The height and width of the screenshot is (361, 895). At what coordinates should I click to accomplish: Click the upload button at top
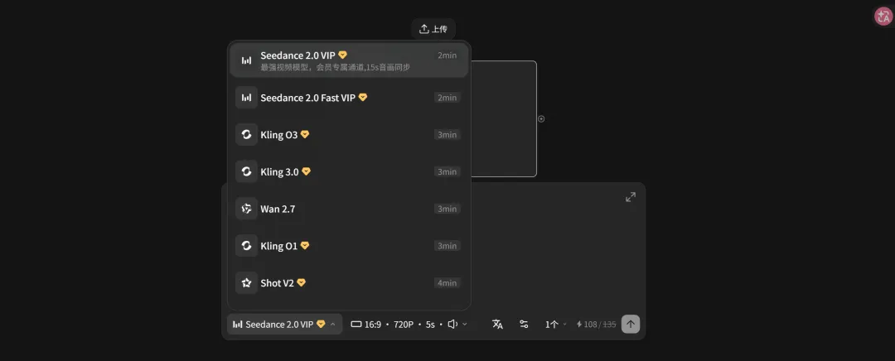(433, 29)
